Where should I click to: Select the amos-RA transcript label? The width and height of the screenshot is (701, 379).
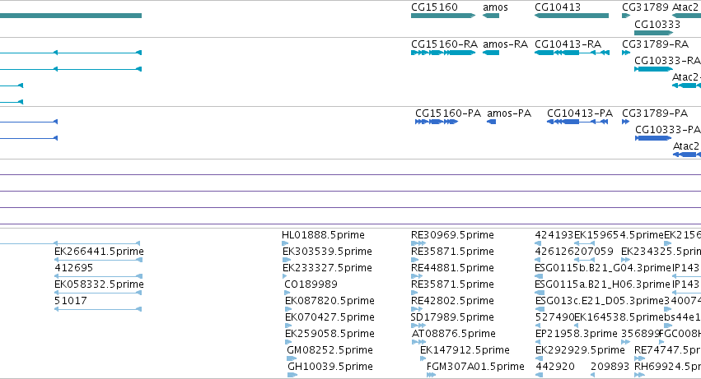(505, 44)
